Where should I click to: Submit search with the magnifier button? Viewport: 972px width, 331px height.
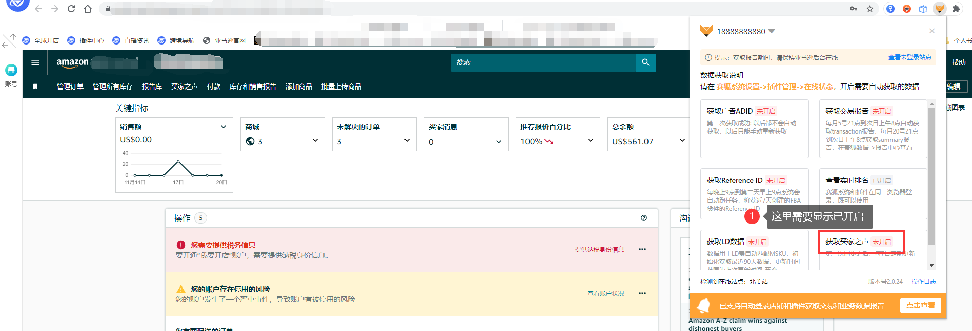click(x=646, y=62)
